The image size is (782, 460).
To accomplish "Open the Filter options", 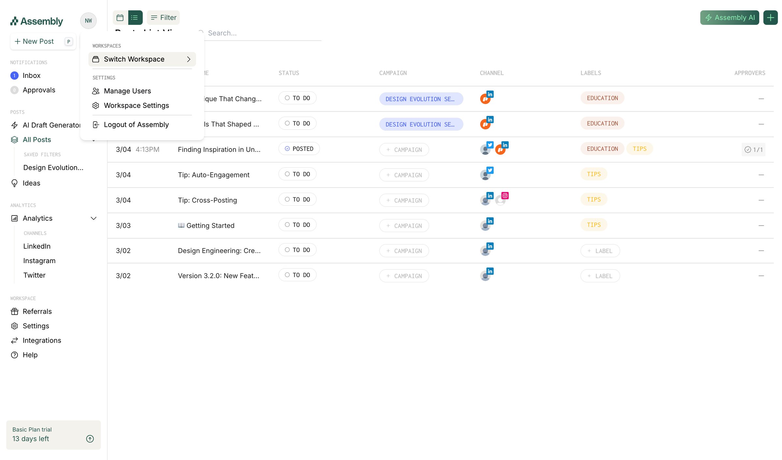I will point(163,18).
